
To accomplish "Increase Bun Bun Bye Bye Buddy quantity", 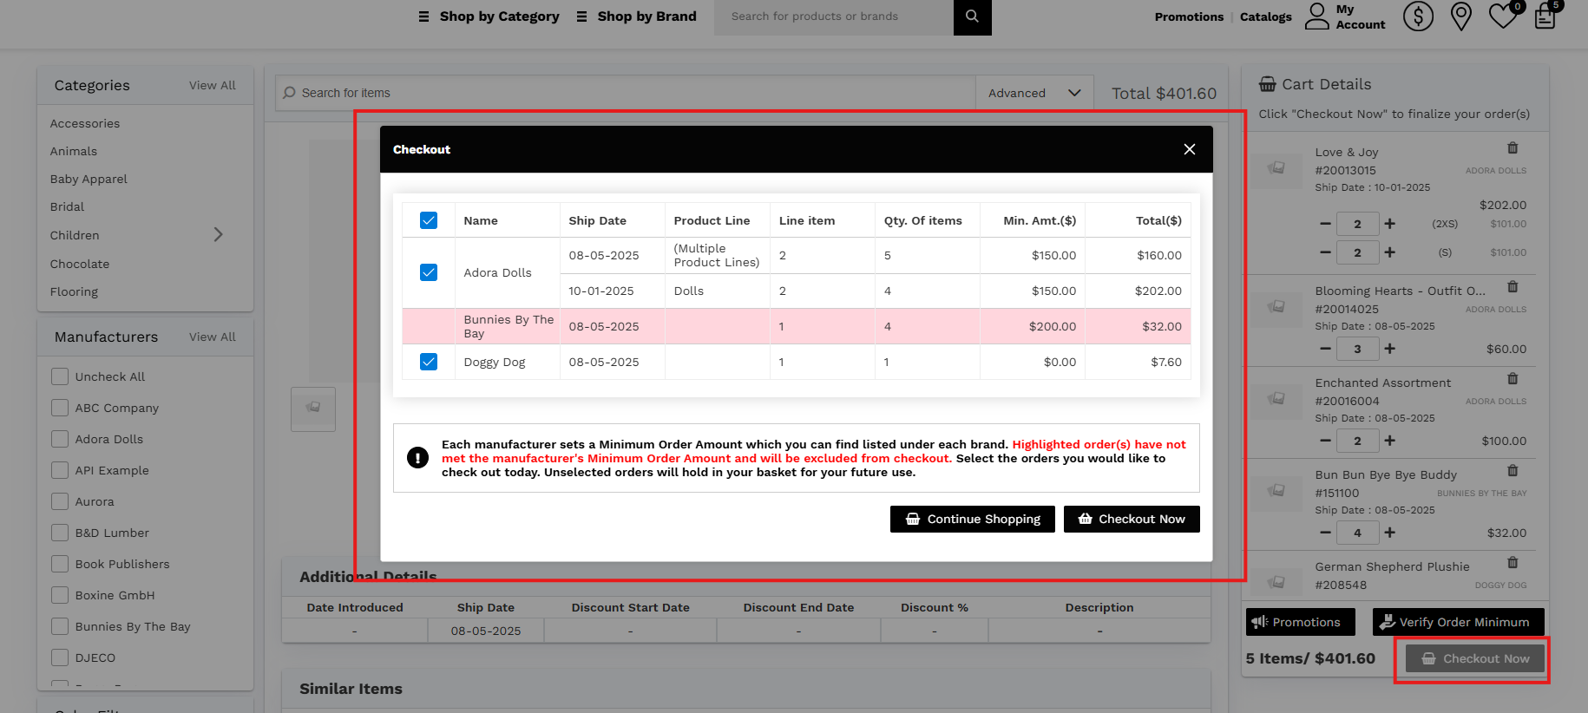I will click(x=1390, y=533).
